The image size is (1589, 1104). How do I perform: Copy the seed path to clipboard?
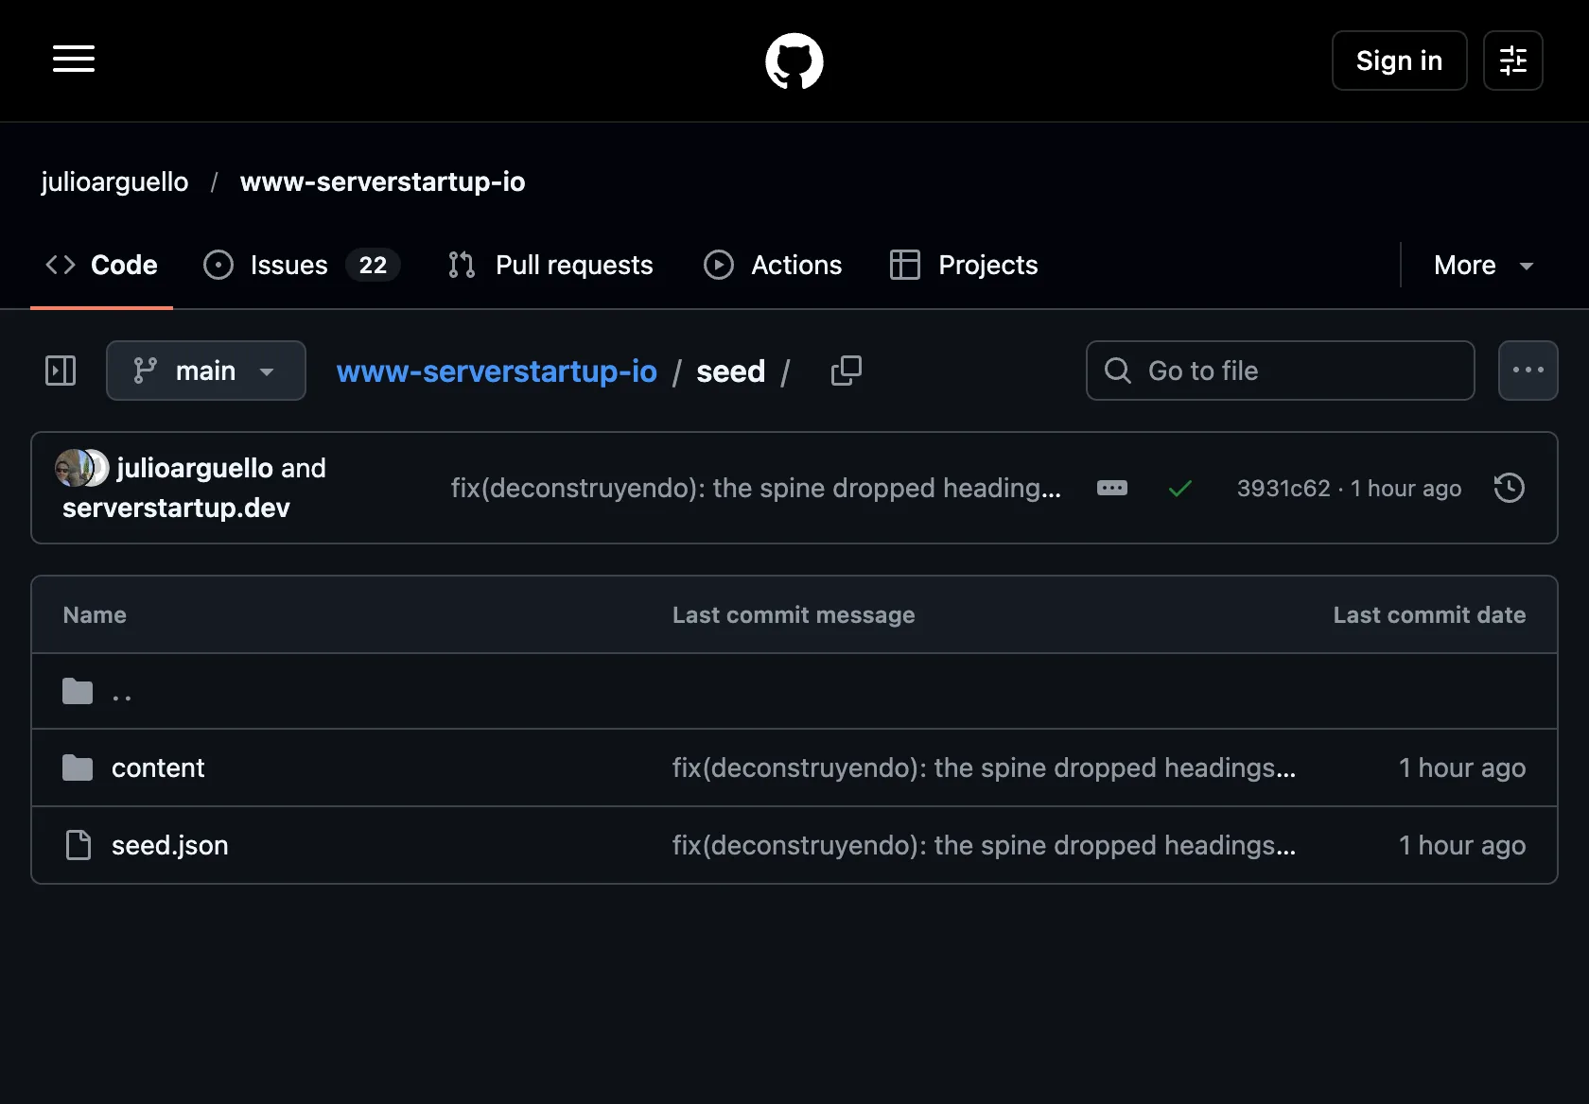[847, 371]
